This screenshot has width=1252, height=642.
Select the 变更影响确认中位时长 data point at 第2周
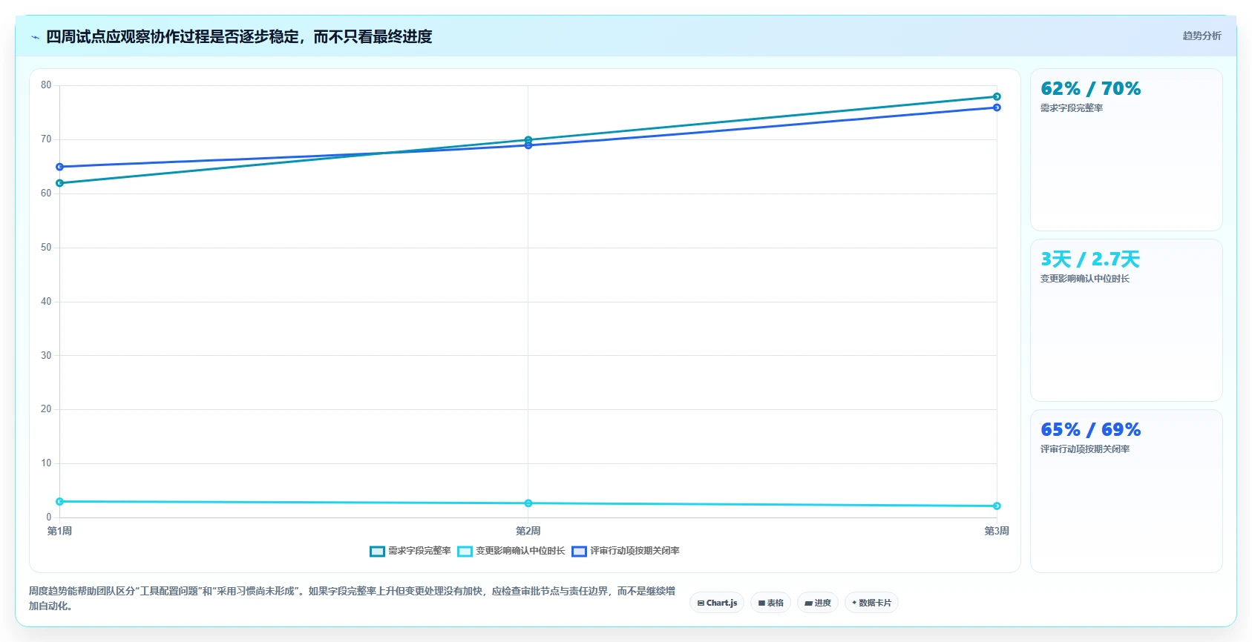(528, 503)
